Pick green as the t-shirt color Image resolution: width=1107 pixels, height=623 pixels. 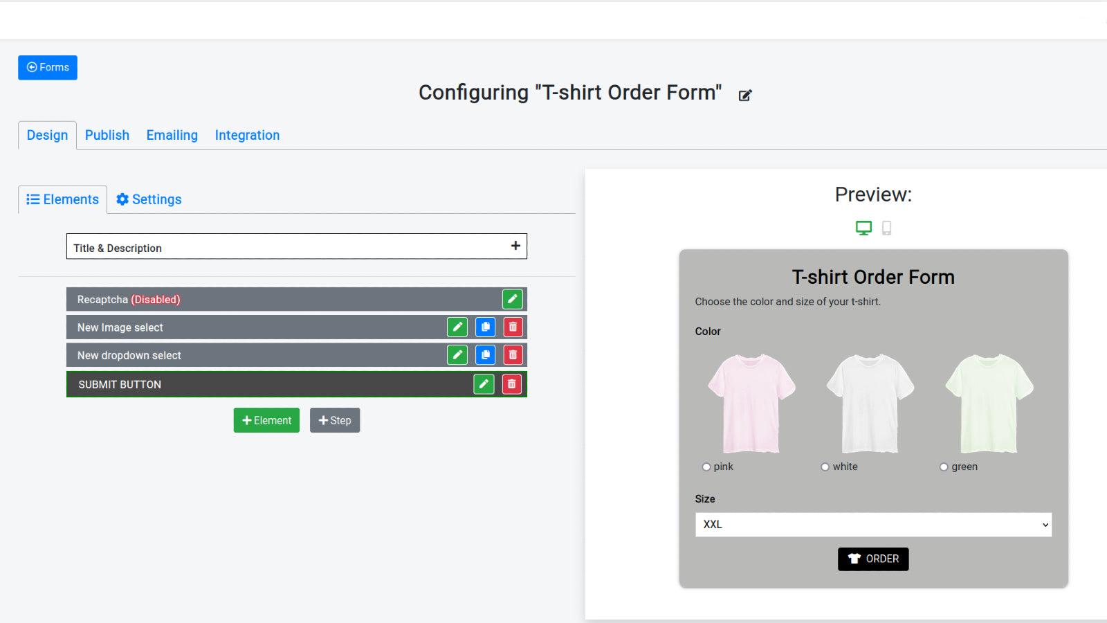point(944,467)
